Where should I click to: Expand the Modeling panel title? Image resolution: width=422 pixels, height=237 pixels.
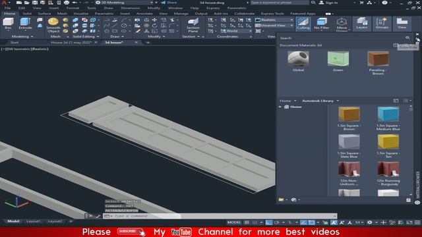tap(22, 36)
